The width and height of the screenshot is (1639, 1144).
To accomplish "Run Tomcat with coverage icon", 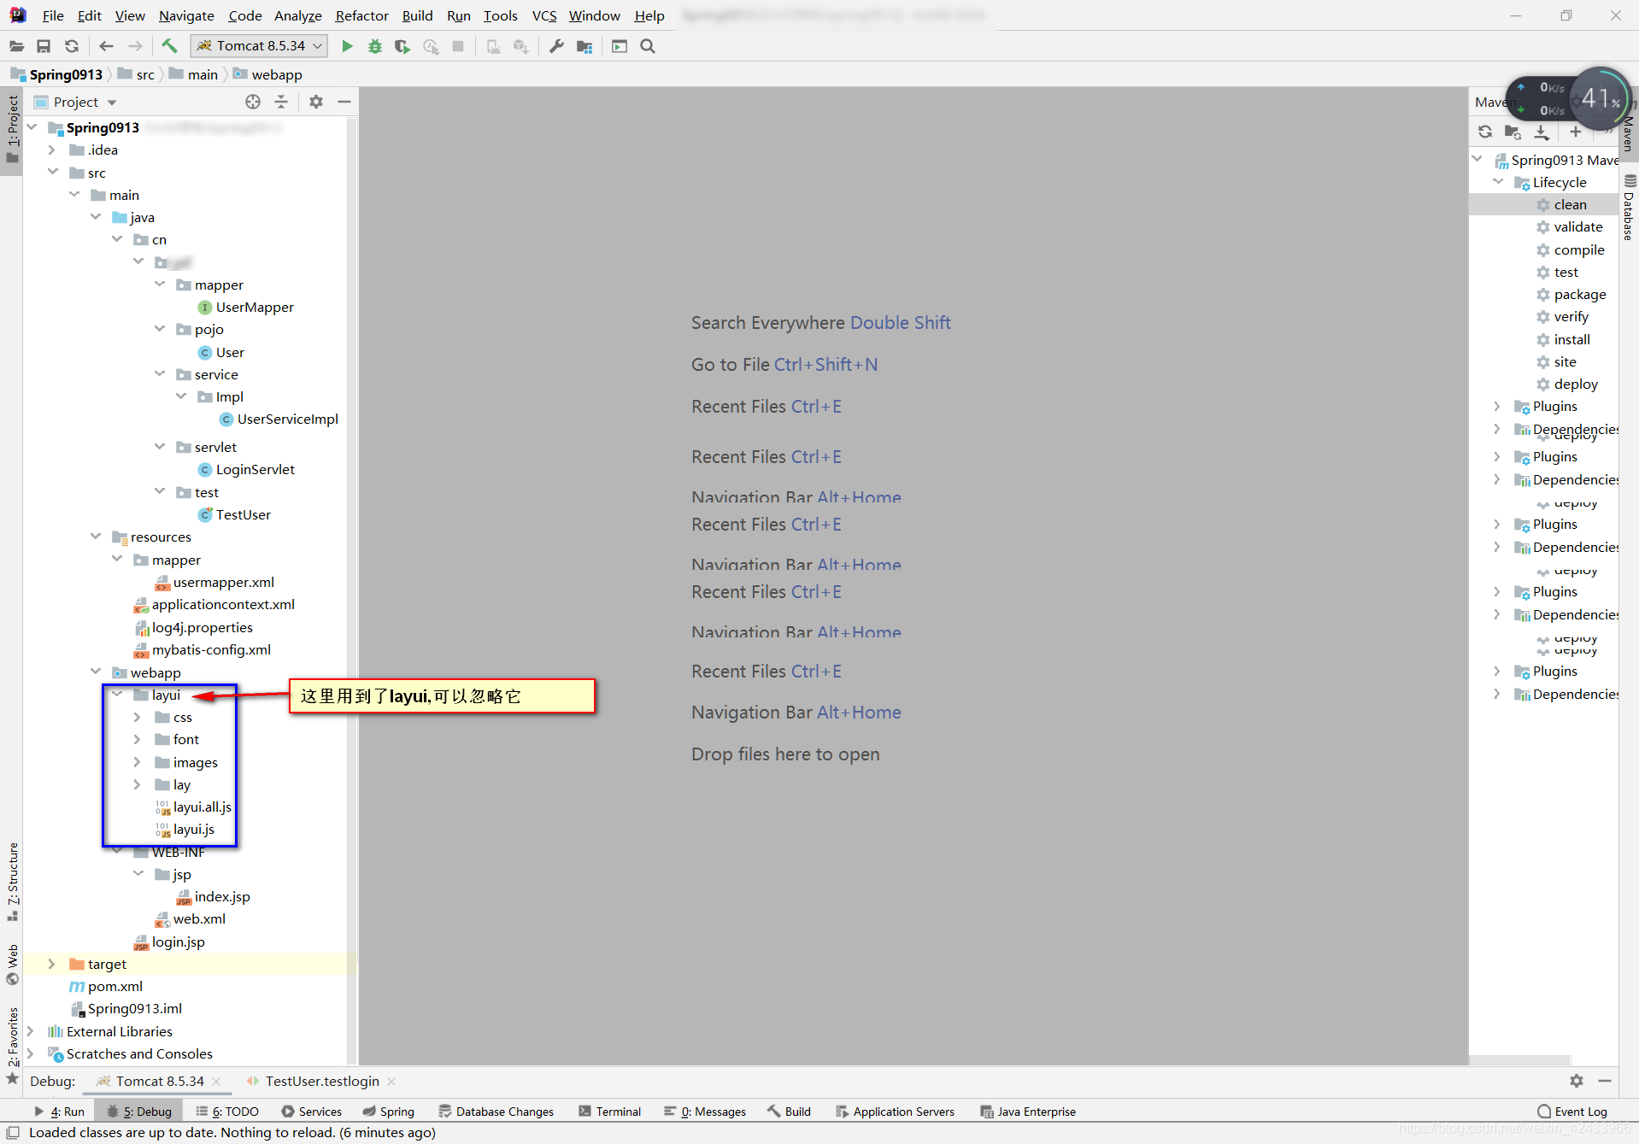I will 402,46.
